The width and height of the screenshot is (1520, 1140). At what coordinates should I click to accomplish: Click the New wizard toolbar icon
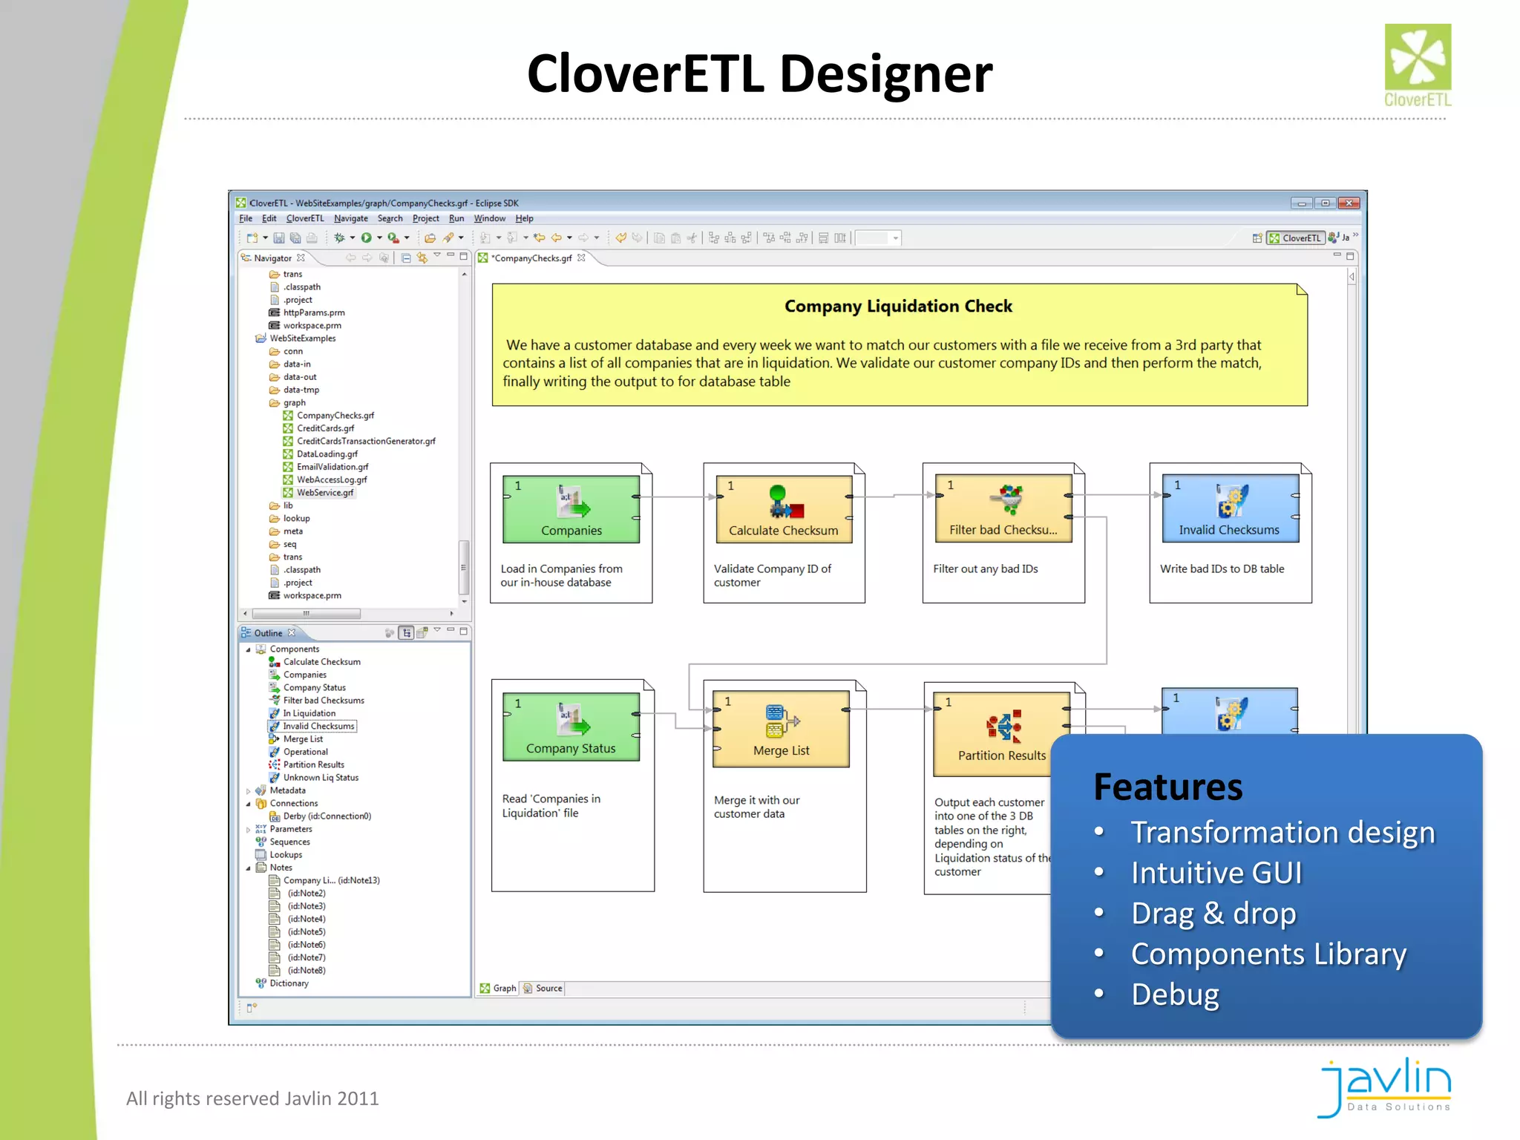tap(252, 238)
